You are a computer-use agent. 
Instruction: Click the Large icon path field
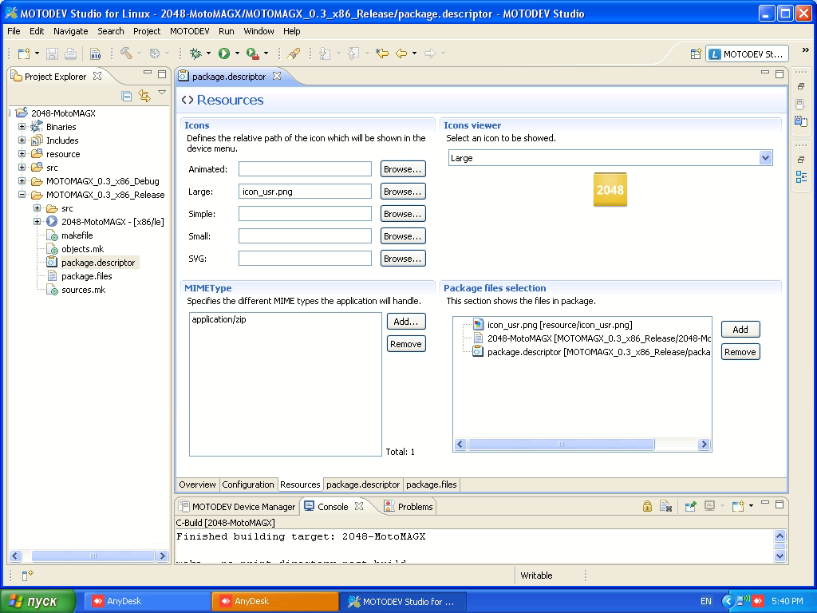[x=305, y=192]
